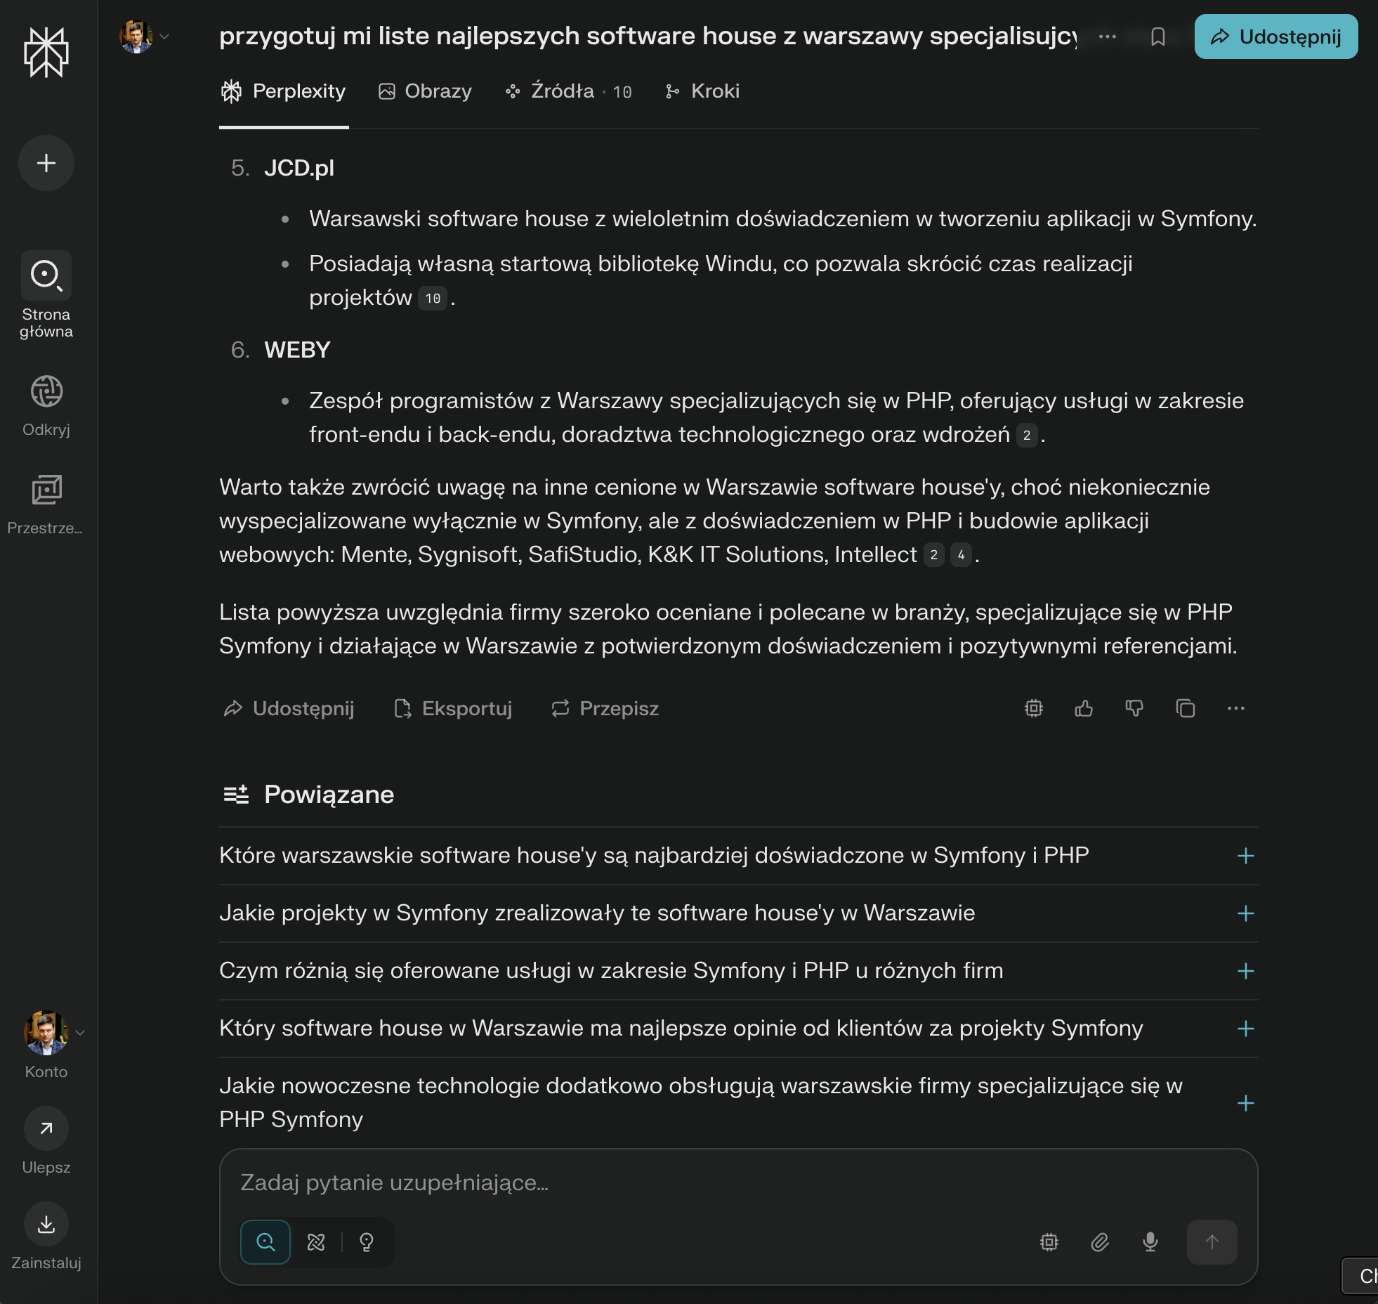Expand the Konto dropdown chevron
Image resolution: width=1378 pixels, height=1304 pixels.
[80, 1033]
